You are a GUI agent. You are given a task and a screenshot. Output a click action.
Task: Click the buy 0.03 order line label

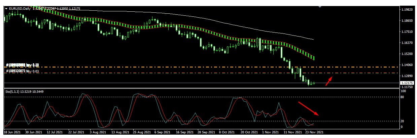23,71
